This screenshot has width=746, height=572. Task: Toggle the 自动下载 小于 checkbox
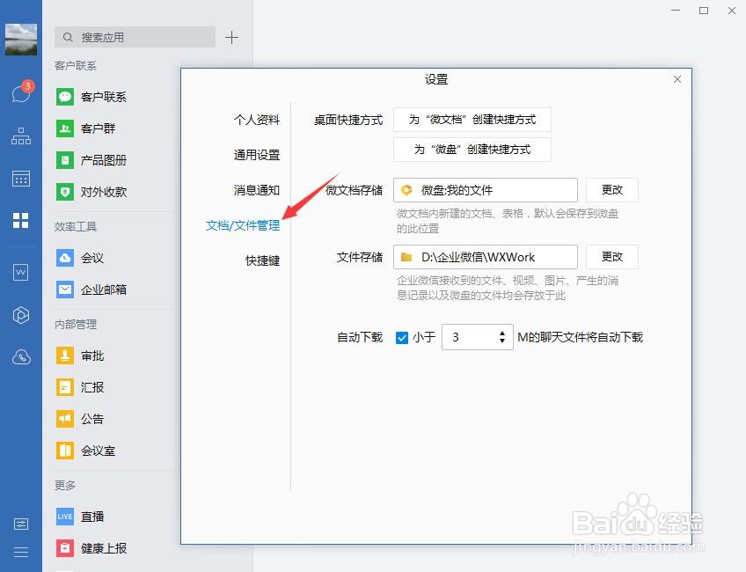[401, 337]
